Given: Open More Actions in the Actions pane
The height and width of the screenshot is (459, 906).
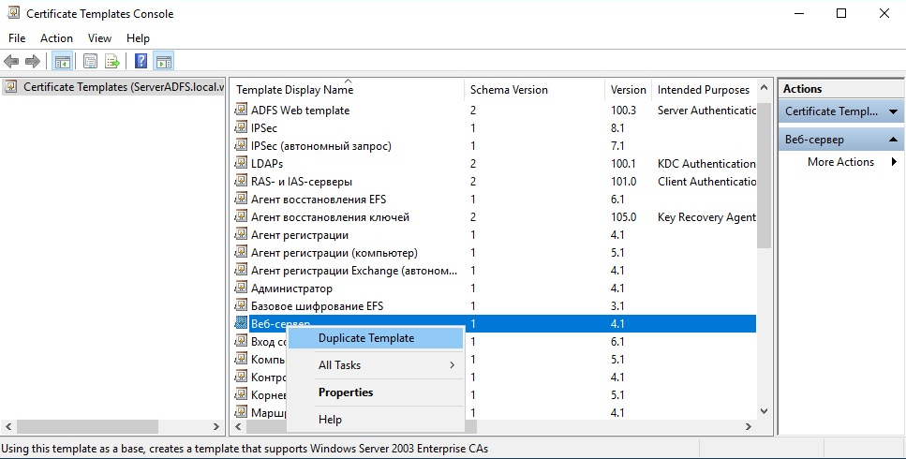Looking at the screenshot, I should [840, 162].
